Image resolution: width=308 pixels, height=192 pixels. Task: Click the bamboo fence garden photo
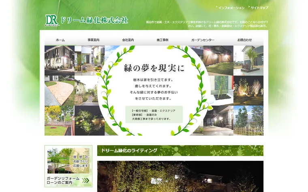(248, 120)
